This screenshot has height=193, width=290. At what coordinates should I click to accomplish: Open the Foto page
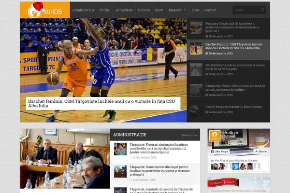point(195,10)
